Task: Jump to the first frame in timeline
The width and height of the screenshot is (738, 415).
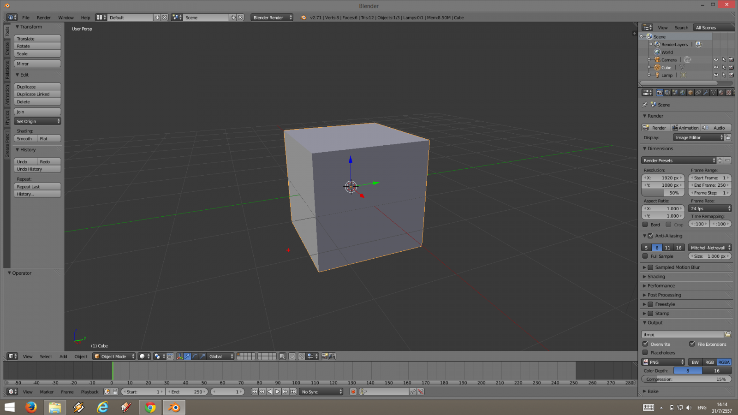Action: (x=255, y=391)
